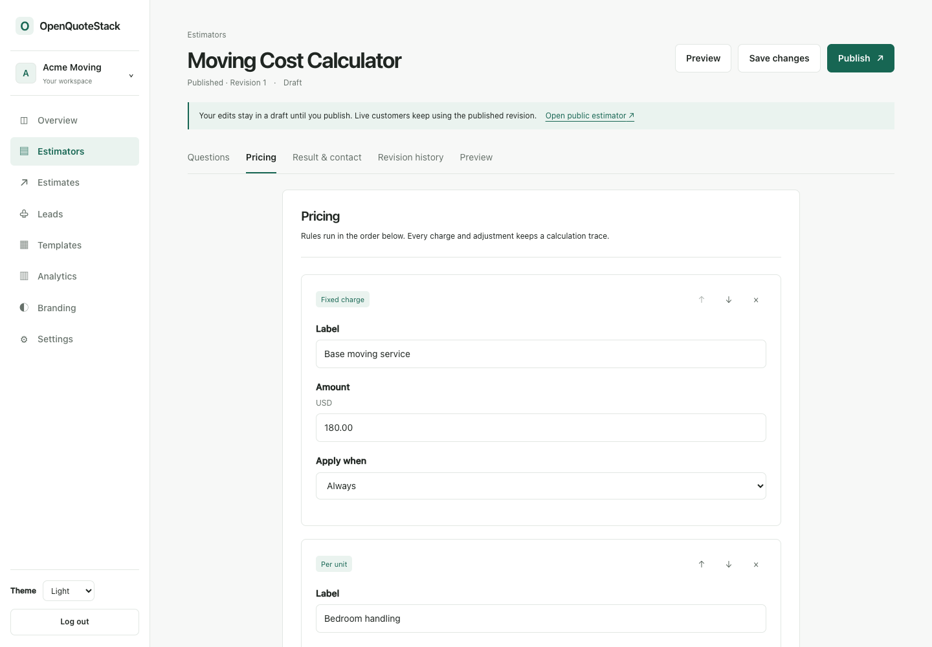The image size is (932, 647).
Task: Open the Branding sidebar item
Action: [74, 308]
